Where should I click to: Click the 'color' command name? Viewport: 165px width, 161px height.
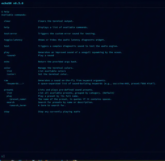coord(7,68)
